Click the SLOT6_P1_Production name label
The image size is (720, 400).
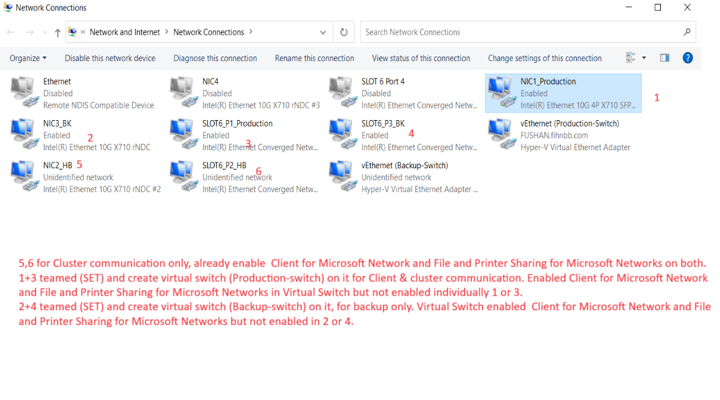(238, 123)
